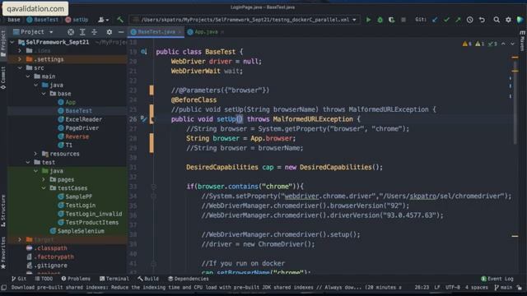Open the Event Log
This screenshot has height=296, width=527.
[497, 279]
